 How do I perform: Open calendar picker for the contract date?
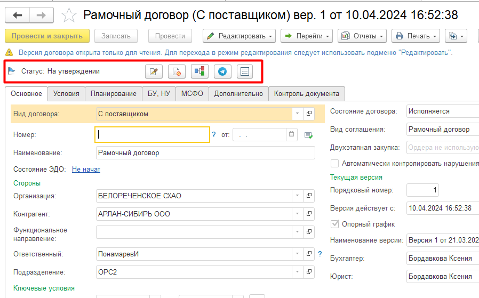(x=292, y=135)
